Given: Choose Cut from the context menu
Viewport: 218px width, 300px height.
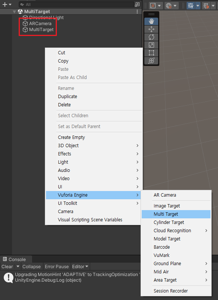Looking at the screenshot, I should pos(94,52).
